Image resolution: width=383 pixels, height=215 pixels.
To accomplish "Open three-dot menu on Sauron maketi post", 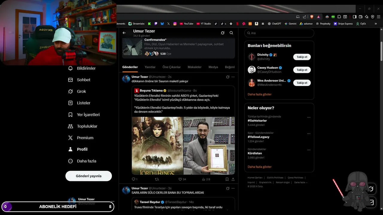I will tap(233, 77).
